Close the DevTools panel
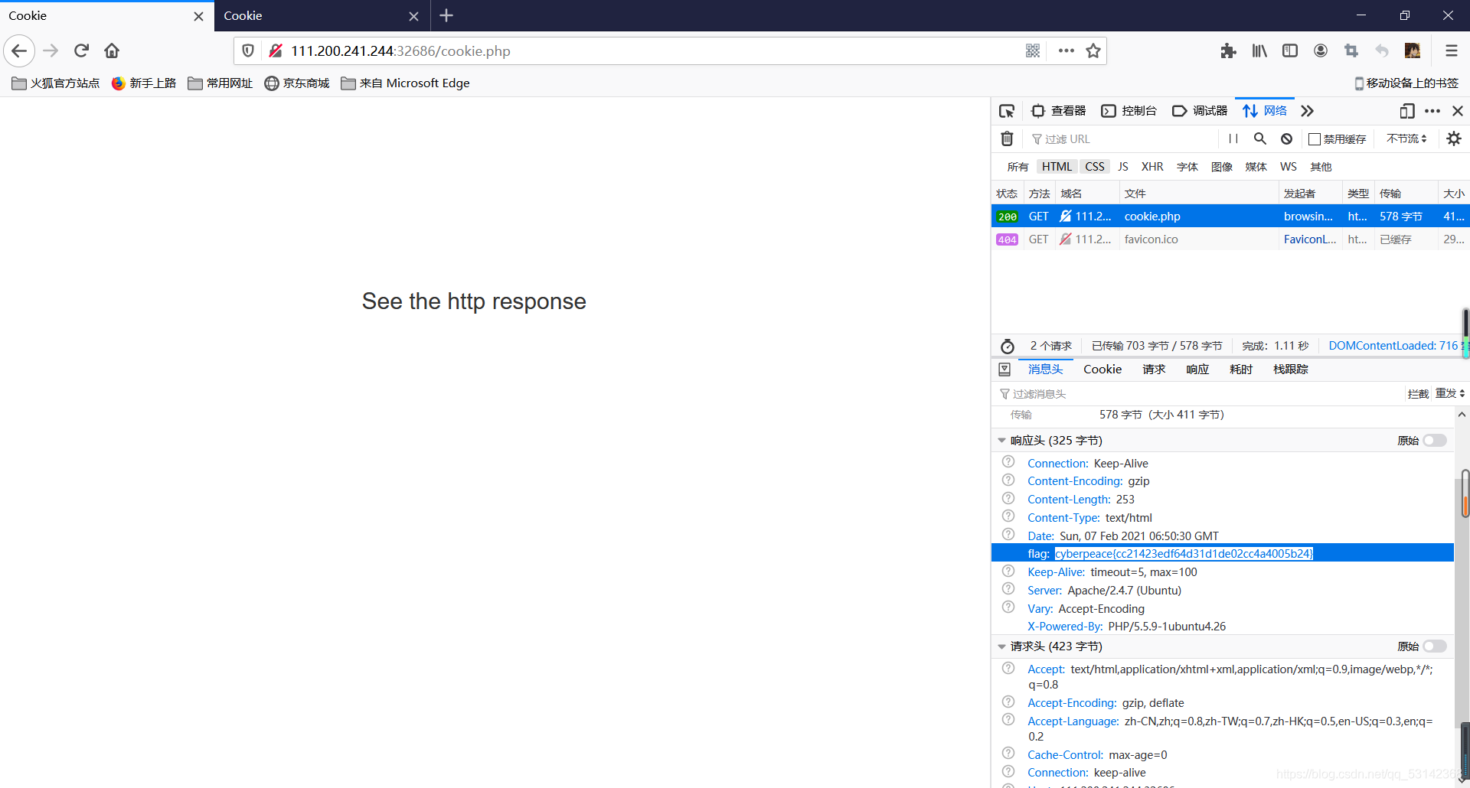Image resolution: width=1470 pixels, height=788 pixels. tap(1458, 111)
